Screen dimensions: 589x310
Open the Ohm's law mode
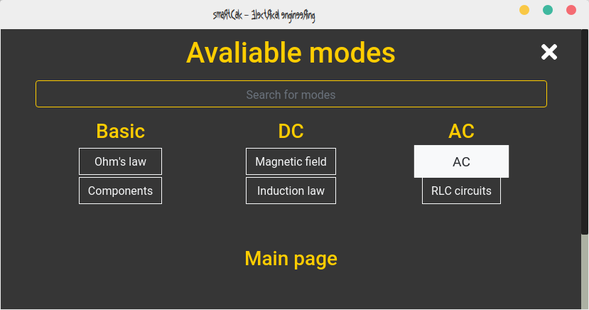(x=120, y=161)
